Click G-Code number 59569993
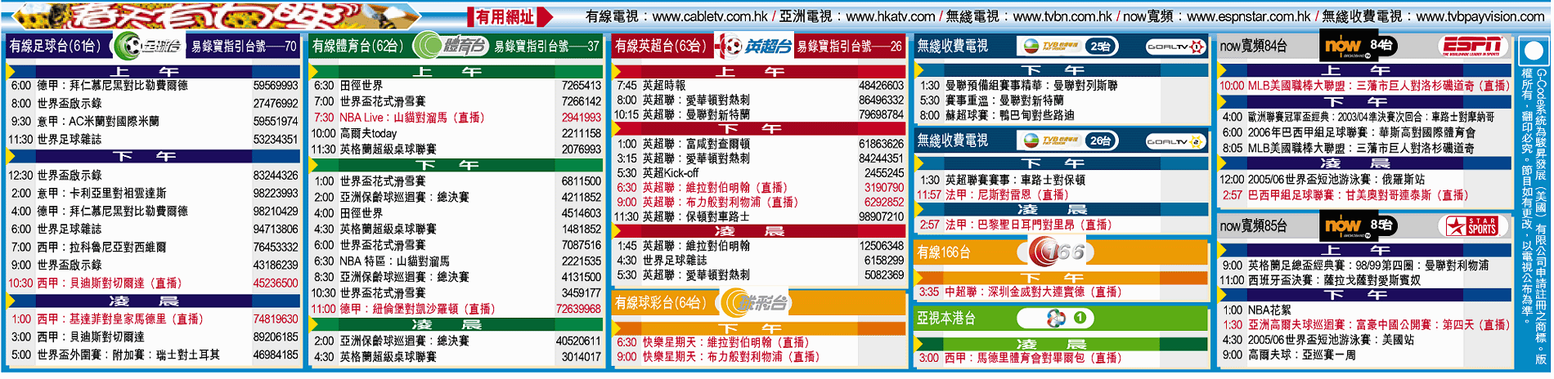The height and width of the screenshot is (379, 1554). pos(276,86)
